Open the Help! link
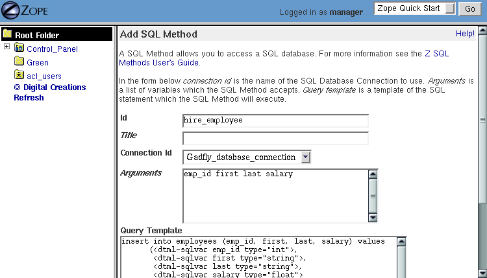Viewport: 487px width, 278px height. pyautogui.click(x=465, y=33)
